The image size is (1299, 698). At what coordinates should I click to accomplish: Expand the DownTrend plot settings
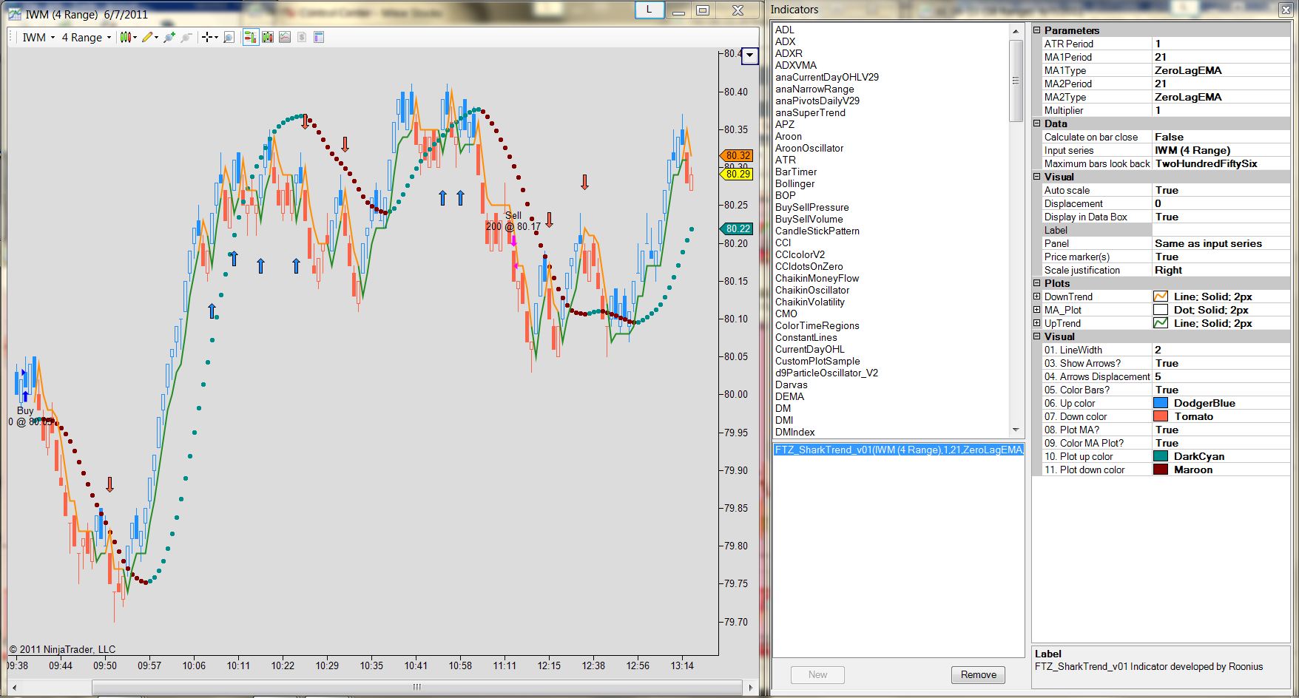pos(1037,297)
